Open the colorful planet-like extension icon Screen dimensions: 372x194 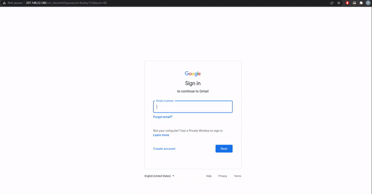click(354, 3)
